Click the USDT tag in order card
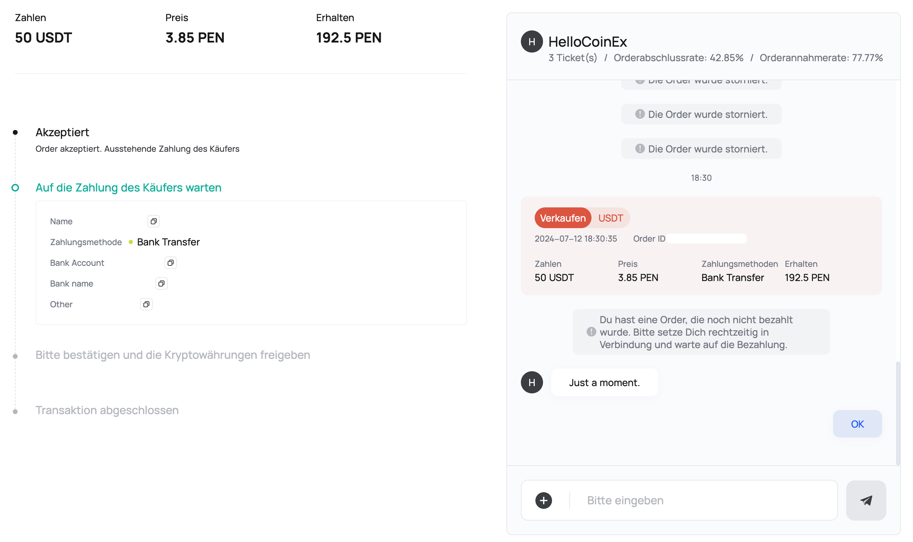The image size is (913, 542). point(610,218)
